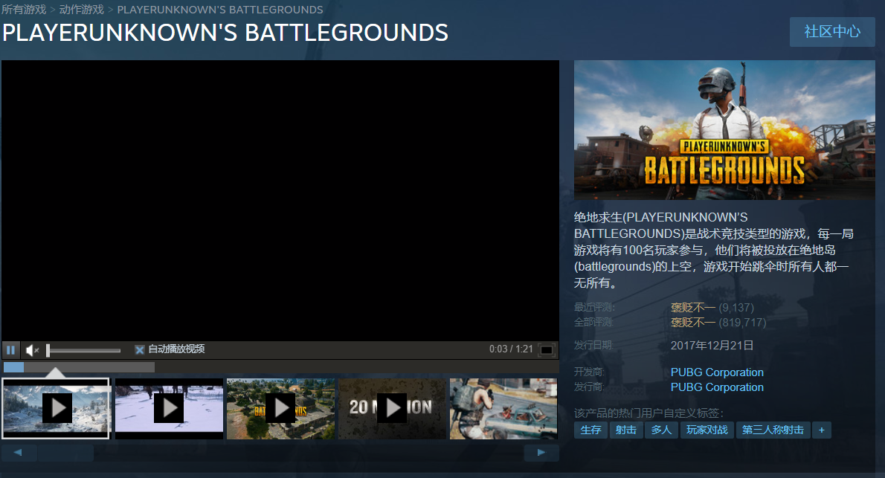View the soldier and car screenshot thumbnail
885x478 pixels.
[503, 409]
